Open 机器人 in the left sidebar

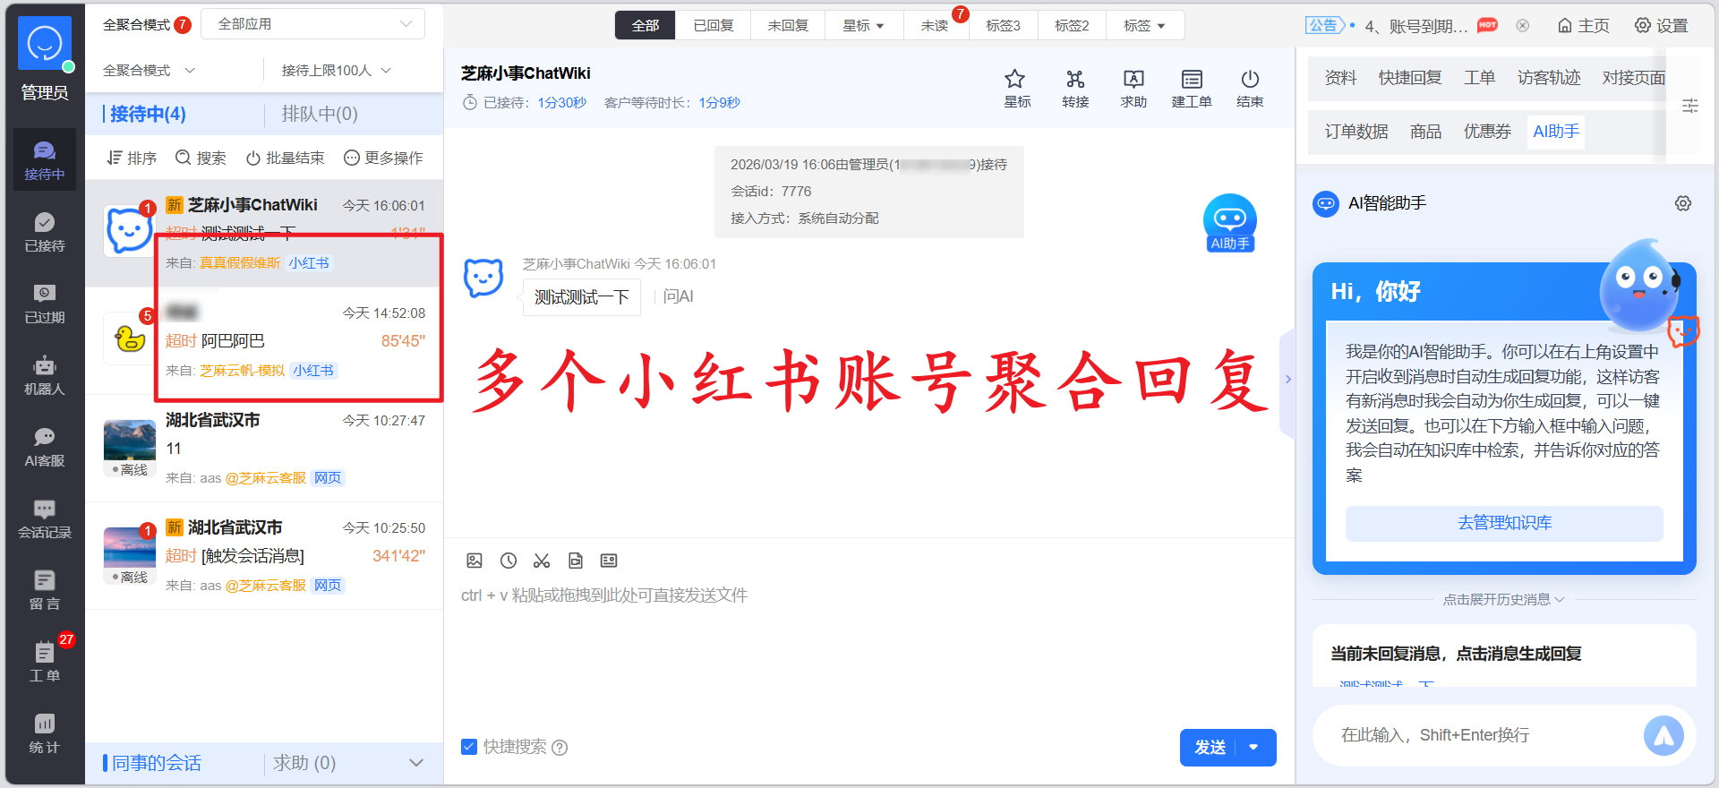pyautogui.click(x=44, y=375)
